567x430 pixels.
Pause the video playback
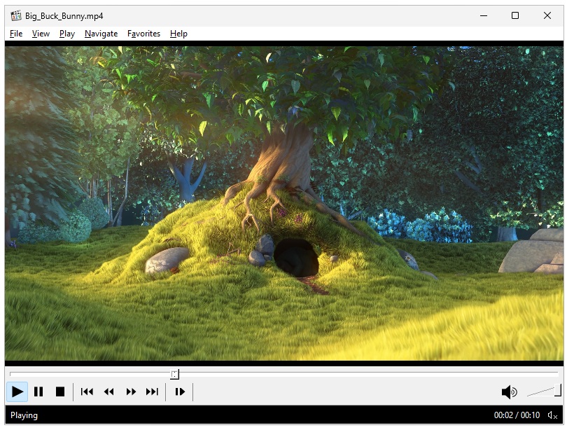(38, 392)
